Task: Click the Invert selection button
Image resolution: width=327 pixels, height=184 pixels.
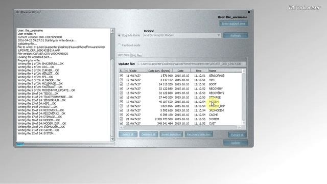Action: coord(171,134)
